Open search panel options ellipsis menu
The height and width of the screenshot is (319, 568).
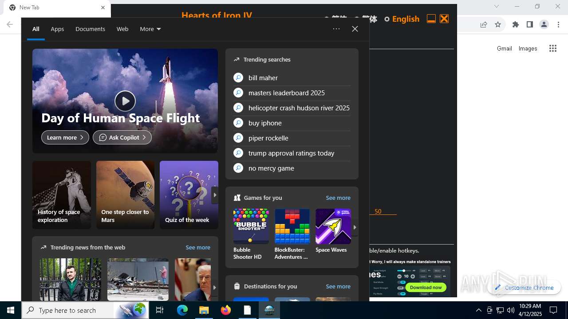pyautogui.click(x=336, y=29)
